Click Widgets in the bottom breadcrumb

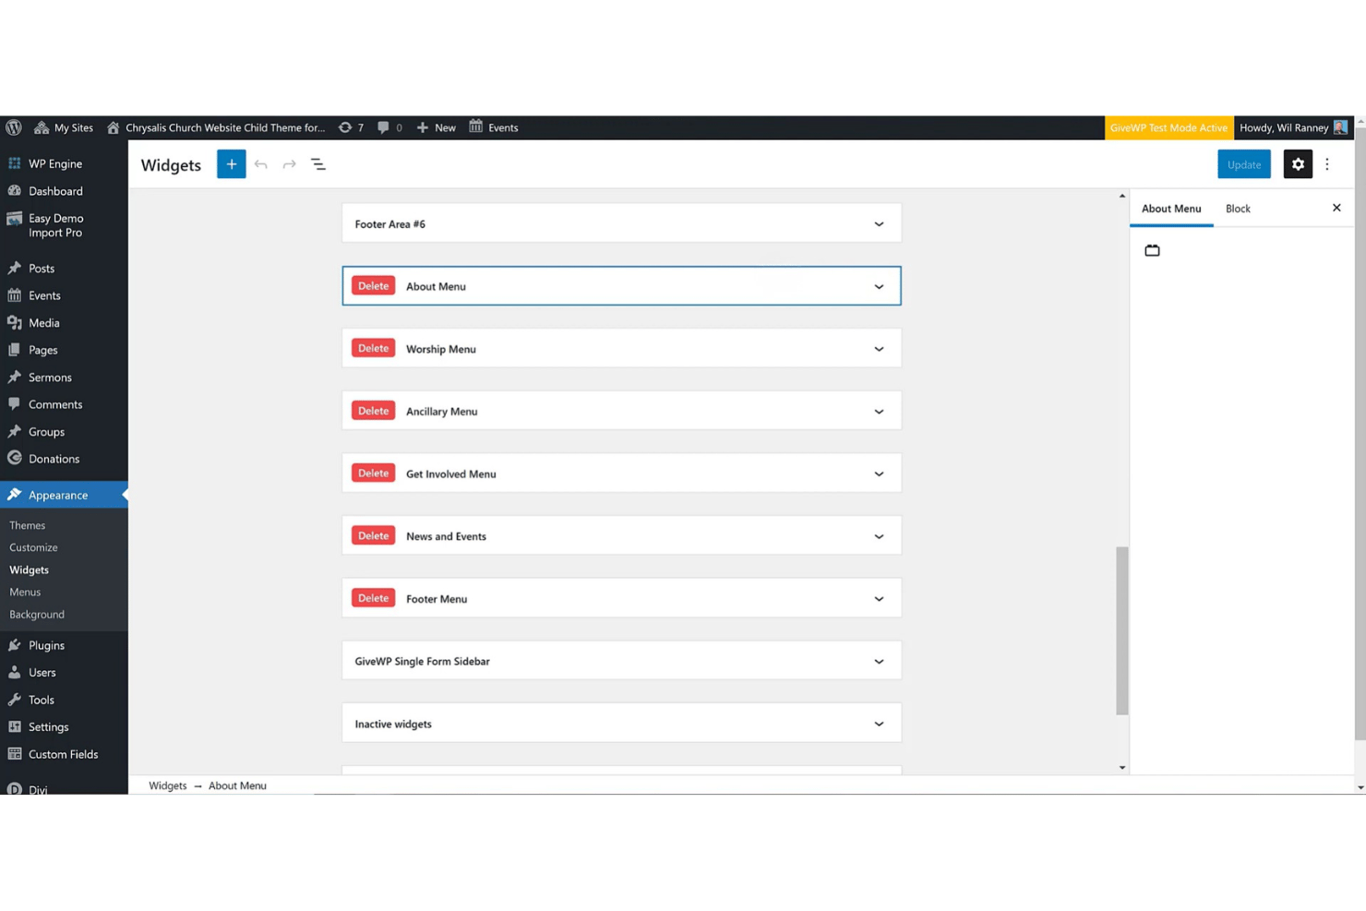point(168,785)
